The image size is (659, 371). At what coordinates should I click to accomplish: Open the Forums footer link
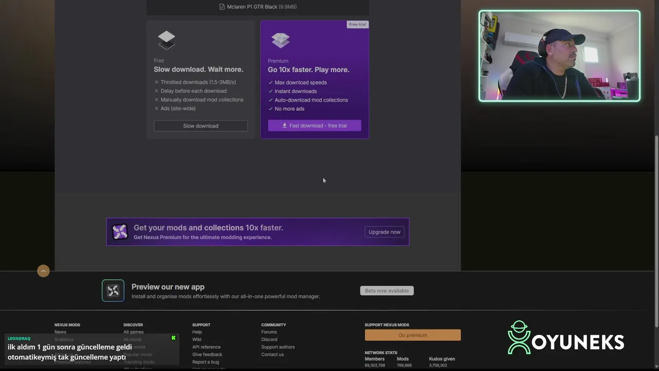click(x=269, y=332)
